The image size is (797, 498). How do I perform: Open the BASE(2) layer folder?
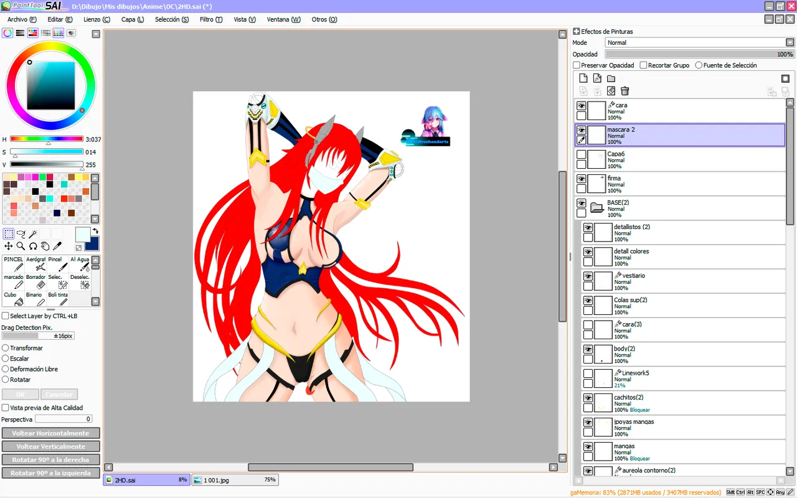[597, 207]
